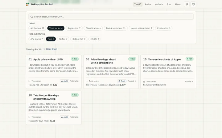This screenshot has width=222, height=138.
Task: Click the Ran badge on card 28
Action: (x=75, y=95)
